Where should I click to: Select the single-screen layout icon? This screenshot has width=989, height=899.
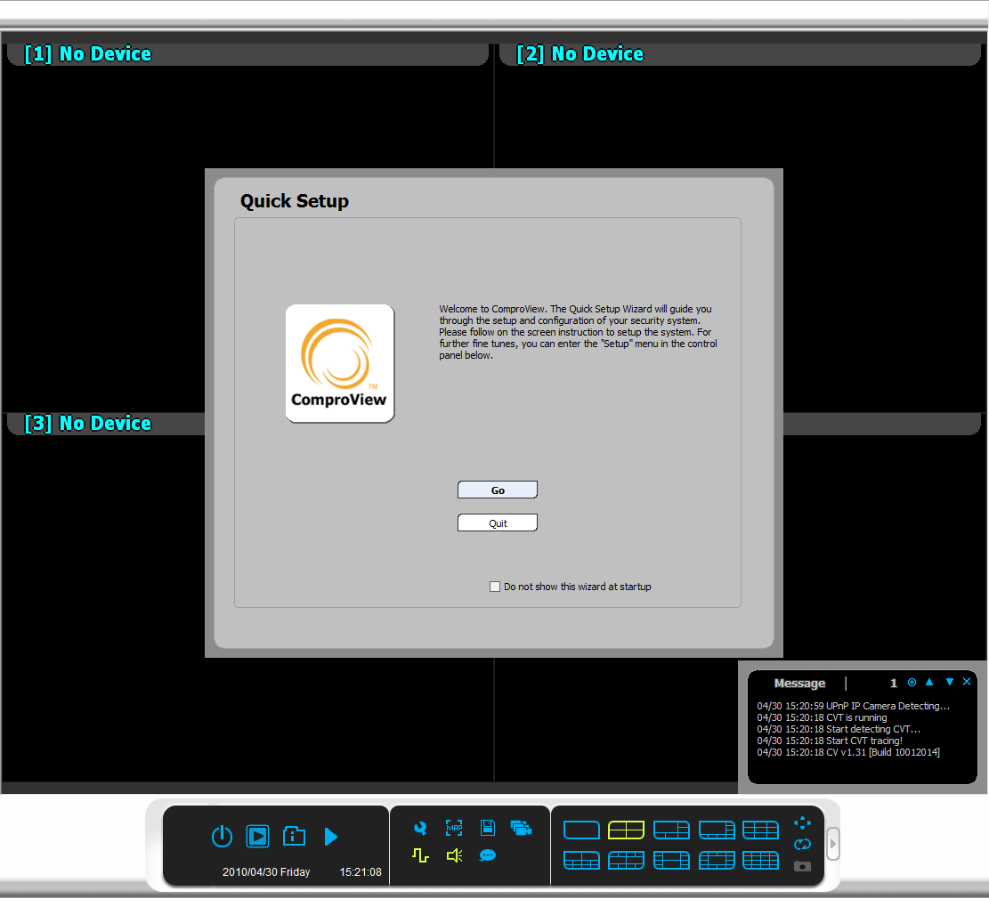[x=581, y=830]
